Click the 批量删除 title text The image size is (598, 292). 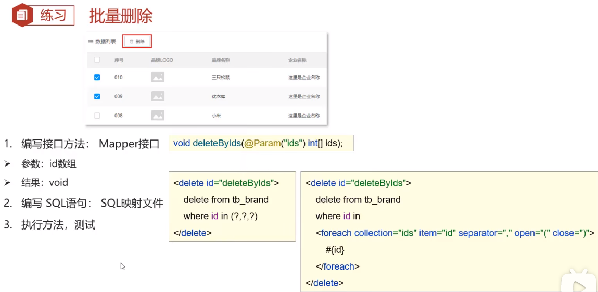pos(121,16)
